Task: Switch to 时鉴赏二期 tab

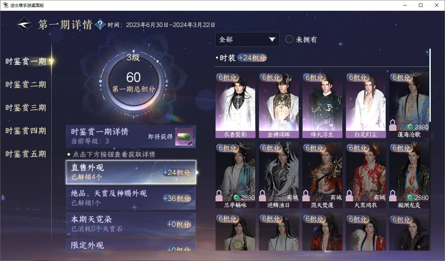Action: [x=26, y=85]
